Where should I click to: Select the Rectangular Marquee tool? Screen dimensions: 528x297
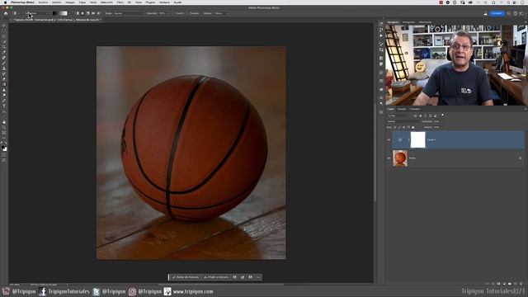click(4, 31)
